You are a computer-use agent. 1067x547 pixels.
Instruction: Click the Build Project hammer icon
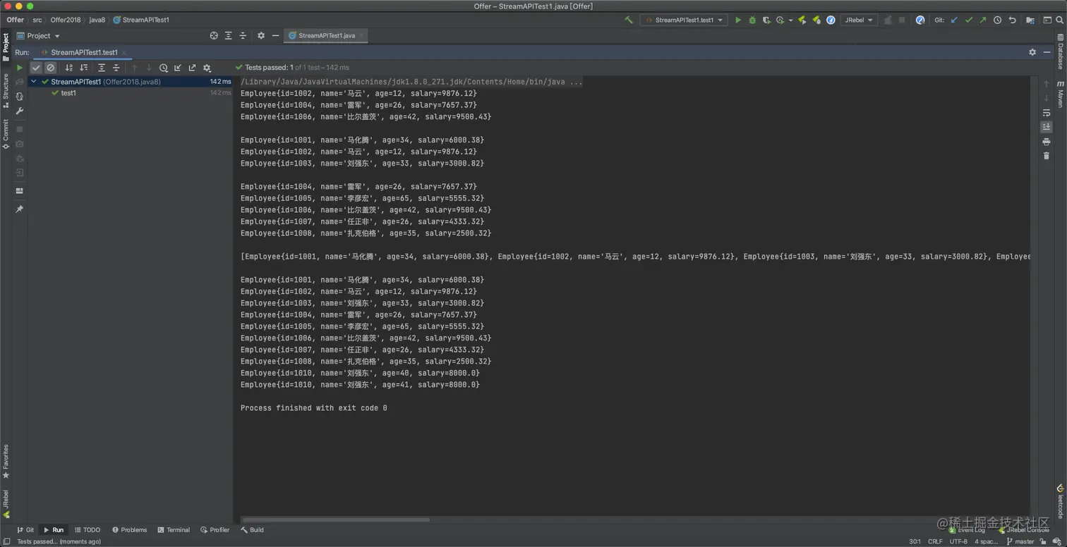point(629,20)
